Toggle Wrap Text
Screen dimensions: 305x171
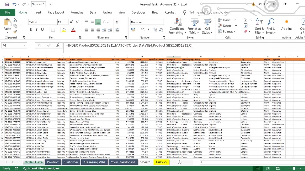click(118, 22)
